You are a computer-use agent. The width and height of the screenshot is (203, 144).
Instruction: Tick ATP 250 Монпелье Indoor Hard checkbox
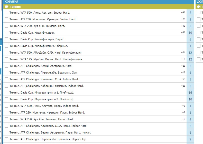click(6, 19)
